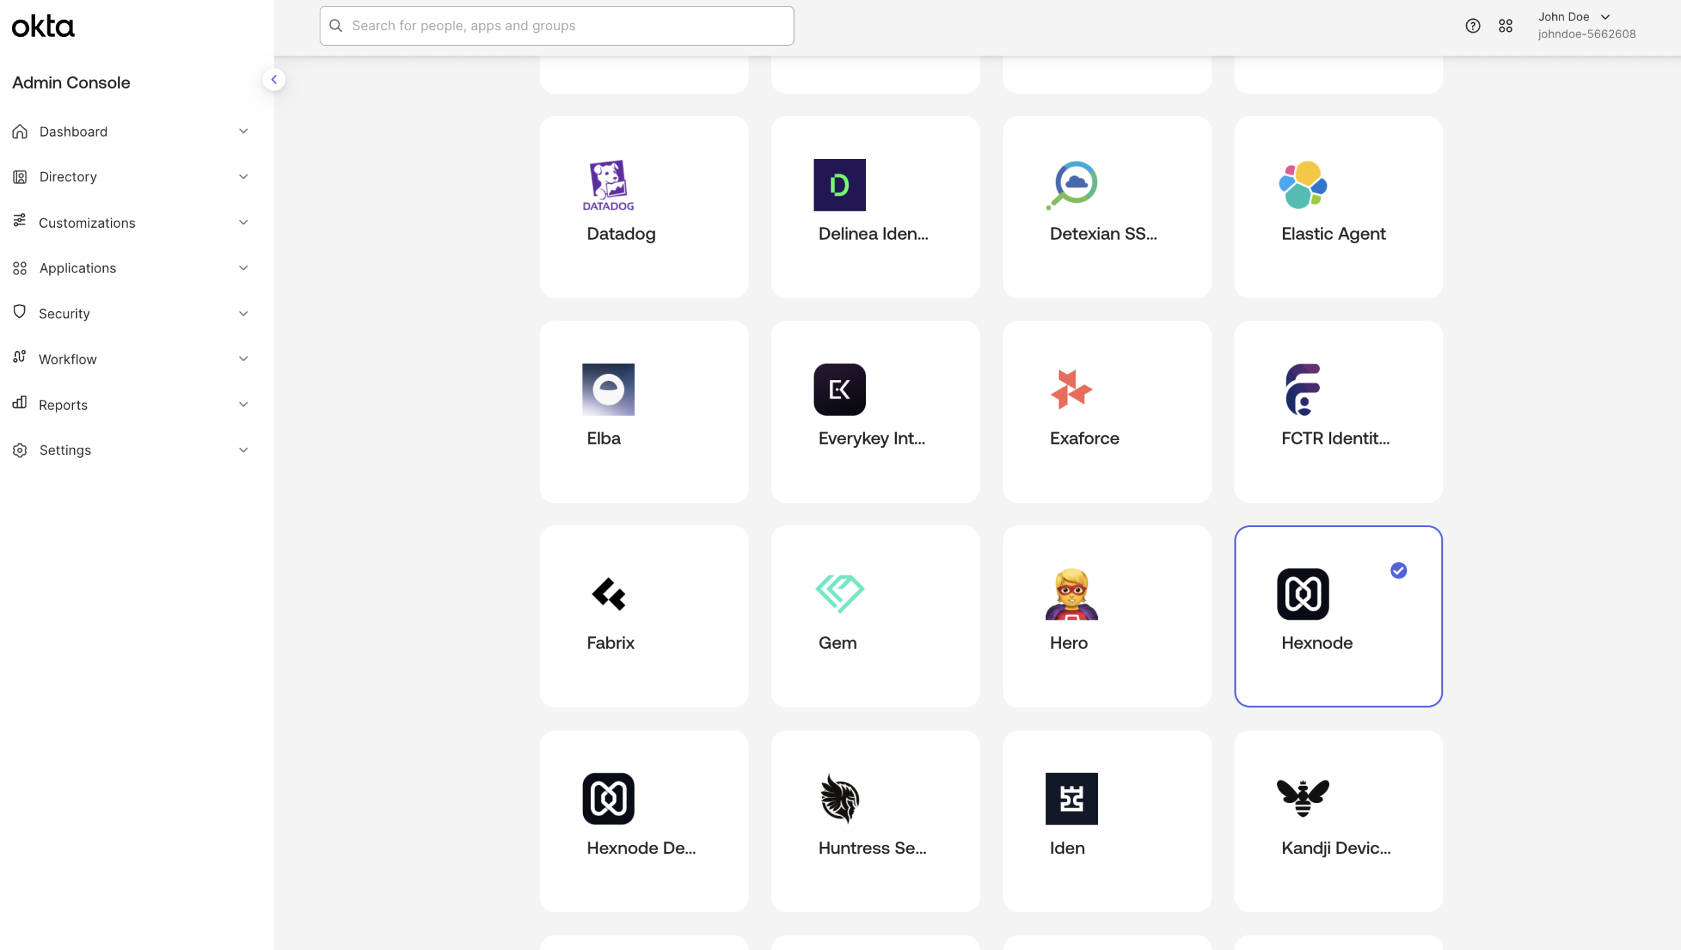Click the Reports chart icon
Screen dimensions: 1681x950
[20, 402]
